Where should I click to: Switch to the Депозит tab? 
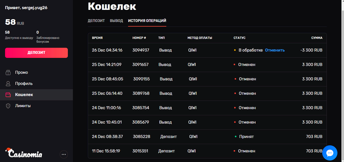(96, 21)
